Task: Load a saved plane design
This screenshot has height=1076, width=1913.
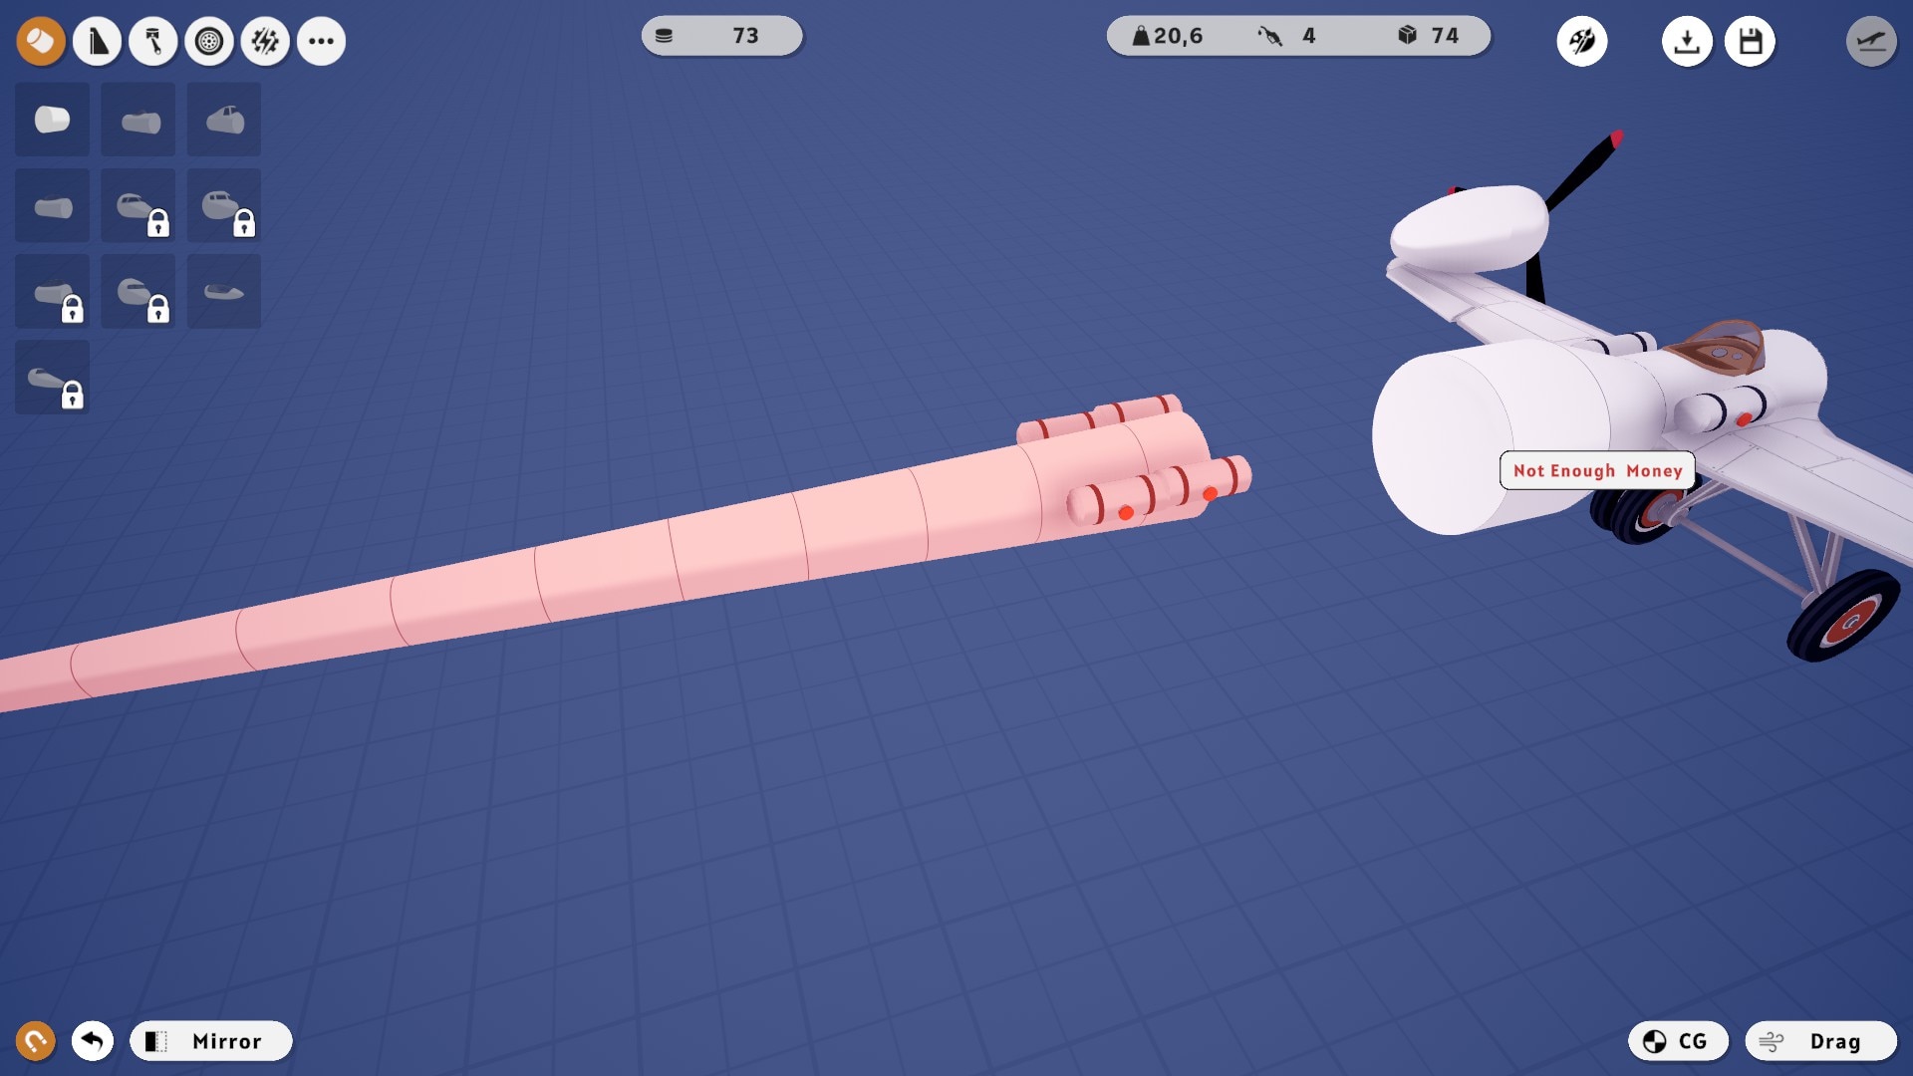Action: tap(1687, 41)
